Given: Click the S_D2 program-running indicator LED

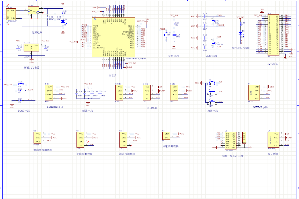Looking at the screenshot, I should [x=240, y=33].
